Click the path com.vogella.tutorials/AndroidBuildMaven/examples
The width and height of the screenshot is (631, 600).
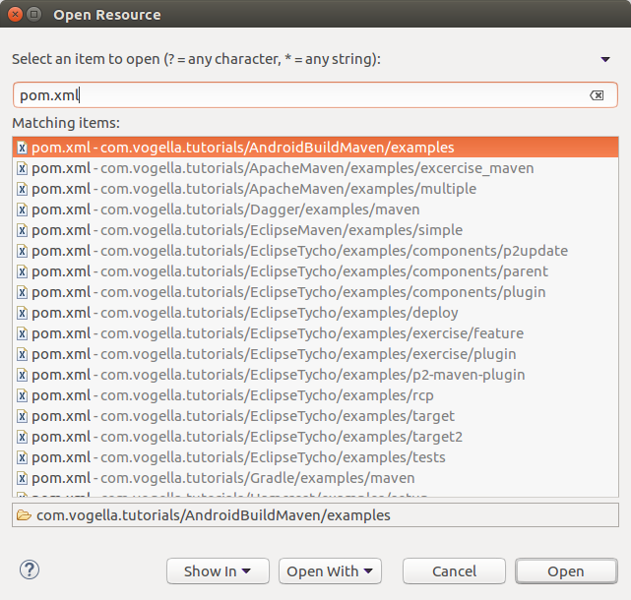[x=214, y=515]
